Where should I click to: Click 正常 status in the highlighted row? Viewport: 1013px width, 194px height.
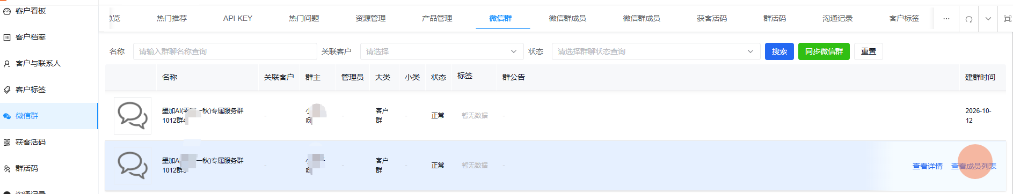(x=438, y=165)
